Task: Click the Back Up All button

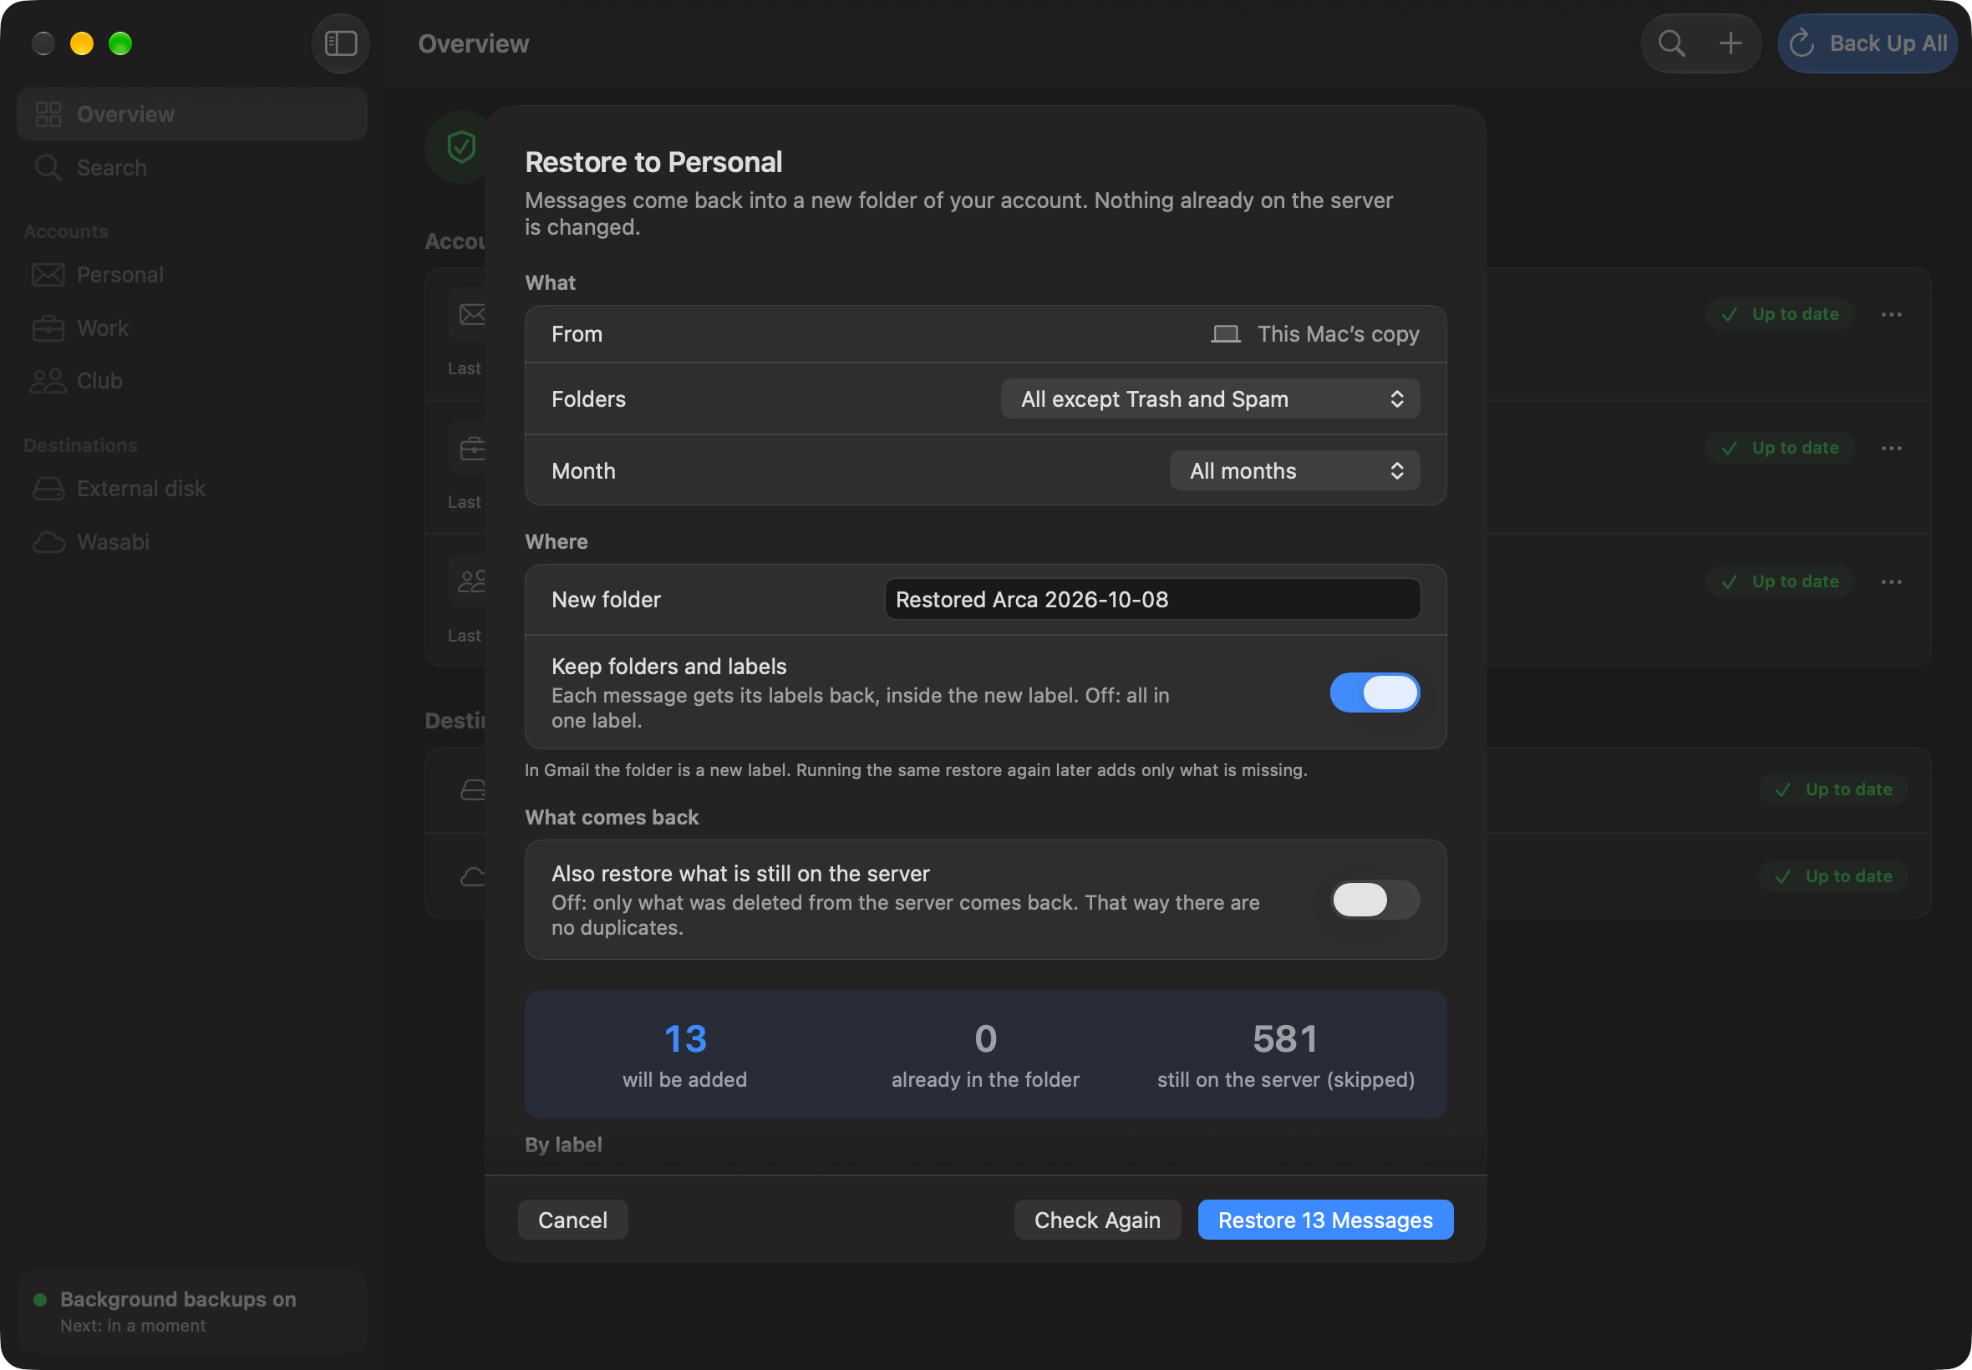Action: [x=1867, y=43]
